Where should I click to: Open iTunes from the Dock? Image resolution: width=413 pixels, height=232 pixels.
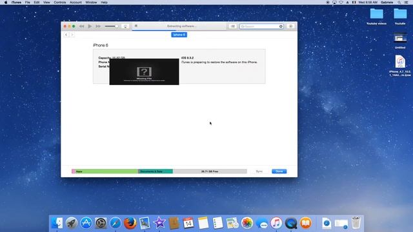pos(276,223)
